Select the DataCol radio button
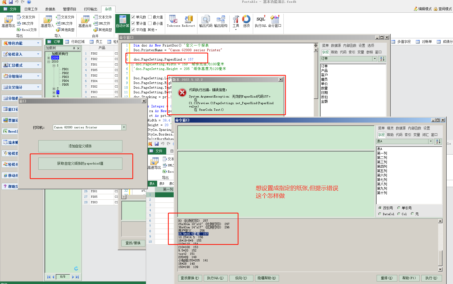Screen dimensions: 453x284 (x=380, y=214)
